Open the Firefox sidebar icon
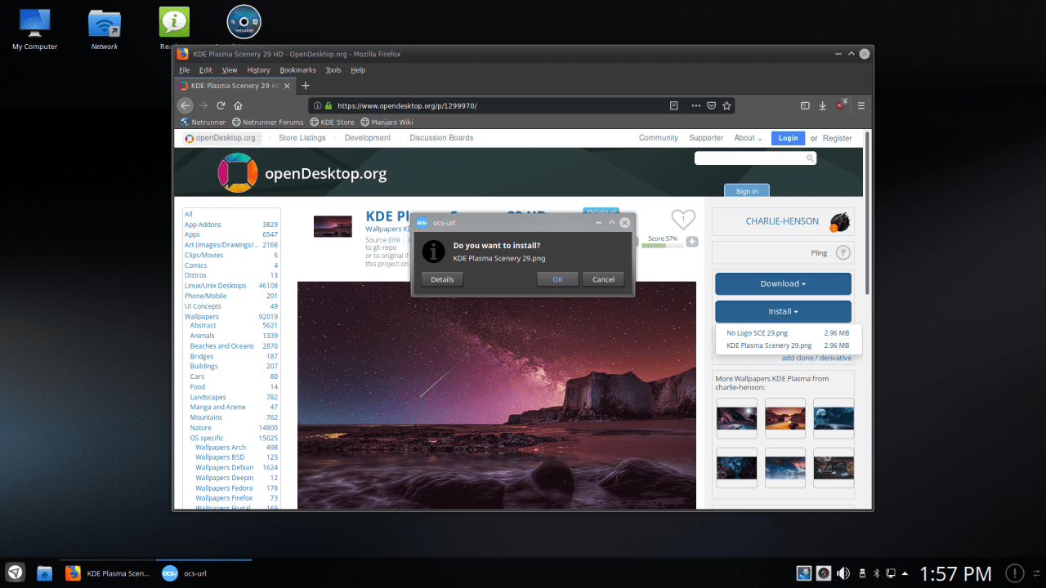 (803, 105)
